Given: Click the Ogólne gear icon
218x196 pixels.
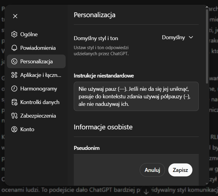Looking at the screenshot, I should [x=14, y=34].
